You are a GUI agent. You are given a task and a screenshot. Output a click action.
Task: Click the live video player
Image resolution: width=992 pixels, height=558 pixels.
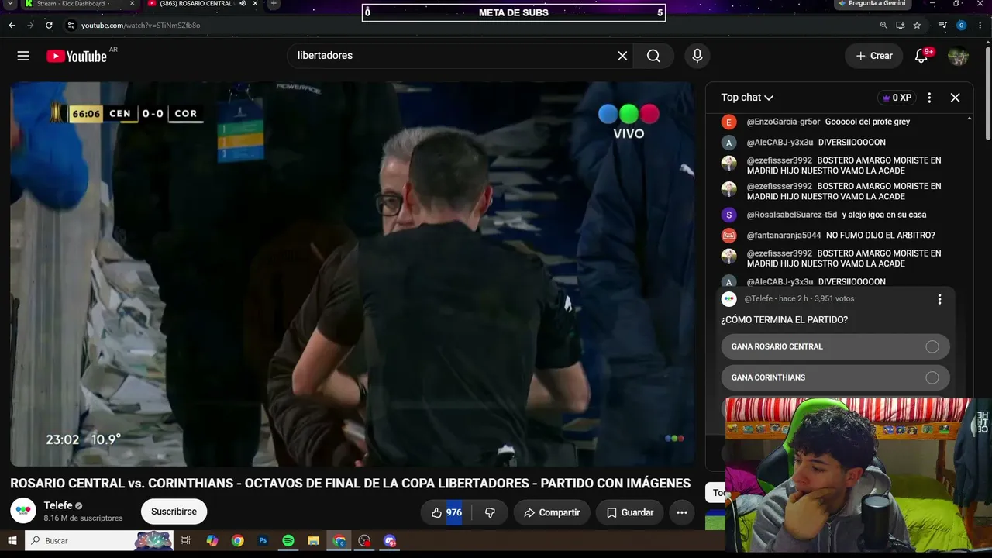coord(353,274)
